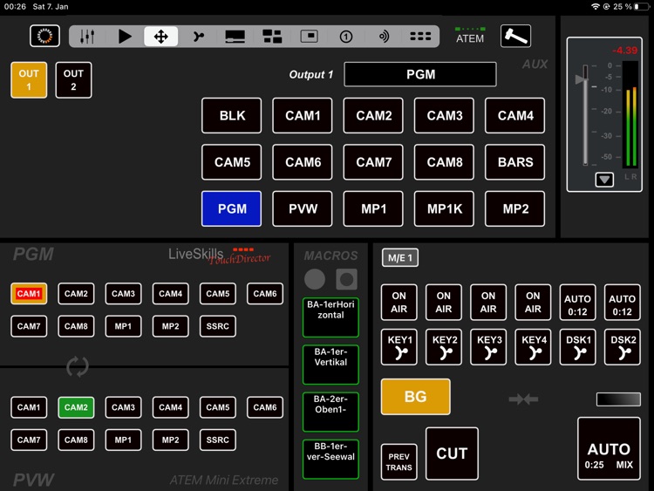The image size is (654, 491).
Task: Trigger AUTO 0:12 above DSK2
Action: click(623, 303)
